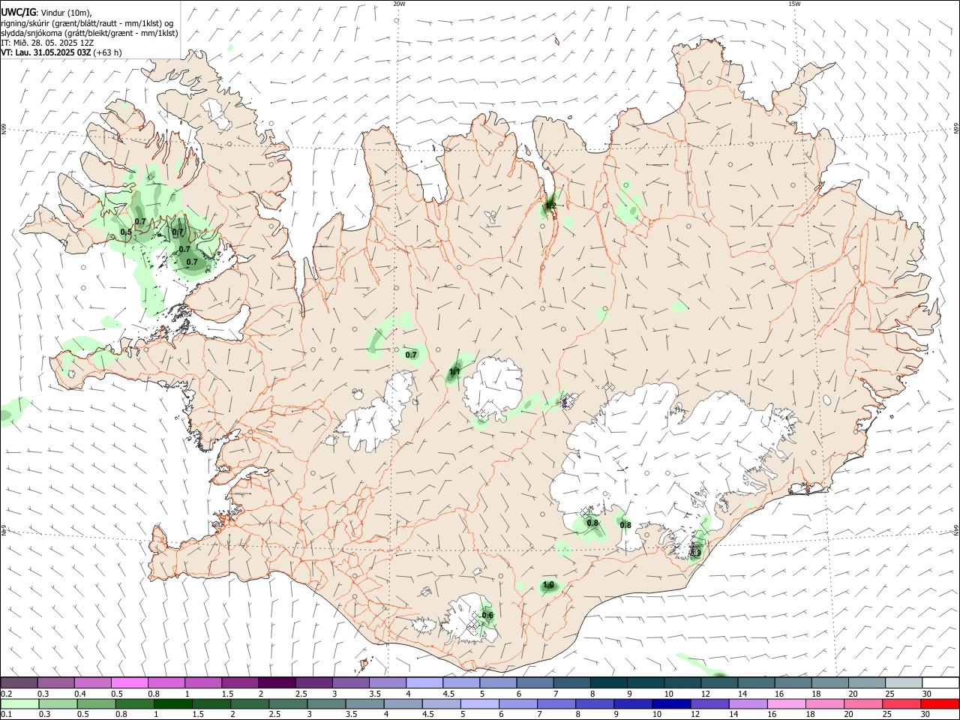The width and height of the screenshot is (960, 720).
Task: Click the 20W longitude label
Action: pyautogui.click(x=400, y=4)
